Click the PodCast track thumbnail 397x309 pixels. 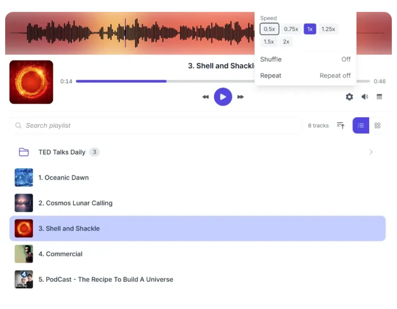24,280
